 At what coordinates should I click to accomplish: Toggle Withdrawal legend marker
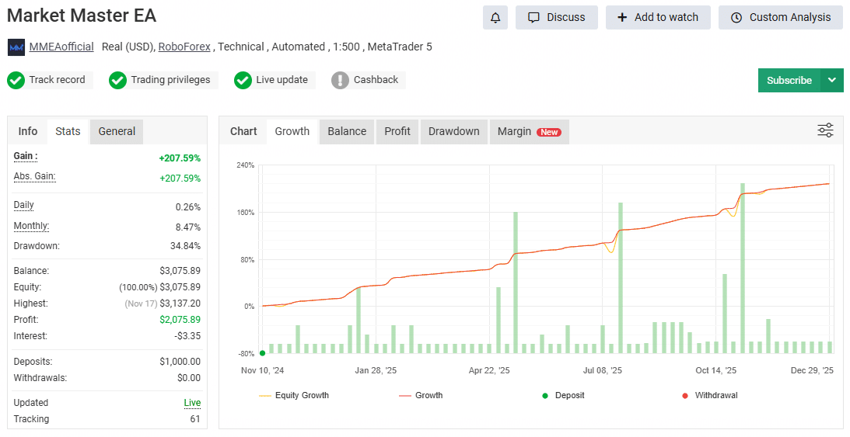click(x=709, y=395)
